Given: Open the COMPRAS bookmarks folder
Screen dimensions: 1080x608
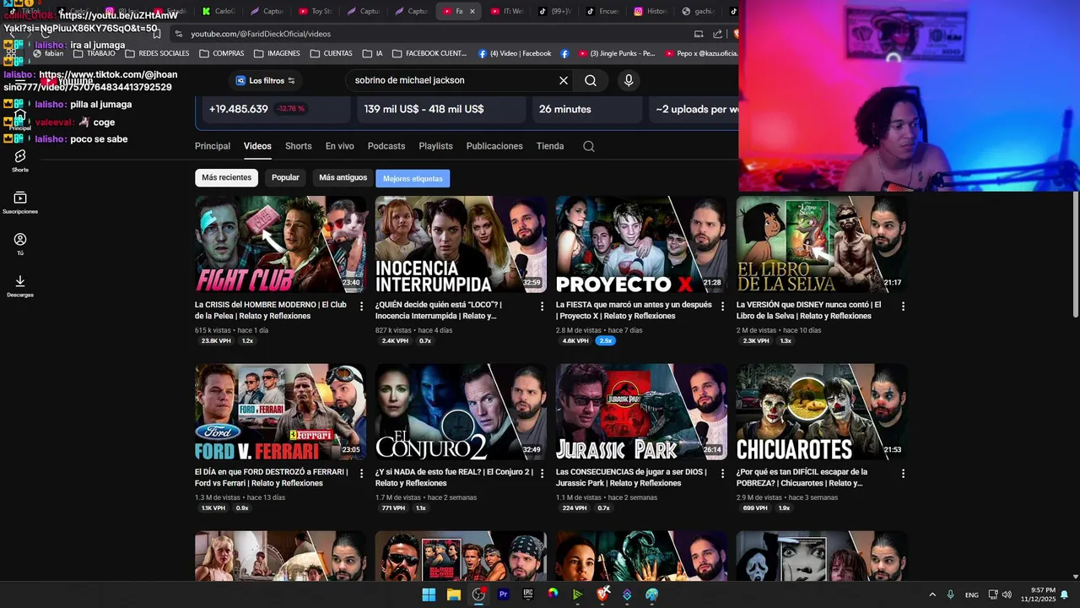Looking at the screenshot, I should [222, 53].
